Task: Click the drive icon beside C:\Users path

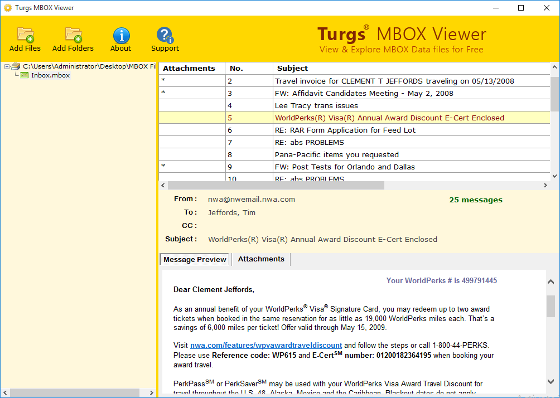Action: (x=16, y=66)
